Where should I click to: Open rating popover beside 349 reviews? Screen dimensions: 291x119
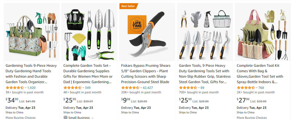tap(83, 88)
